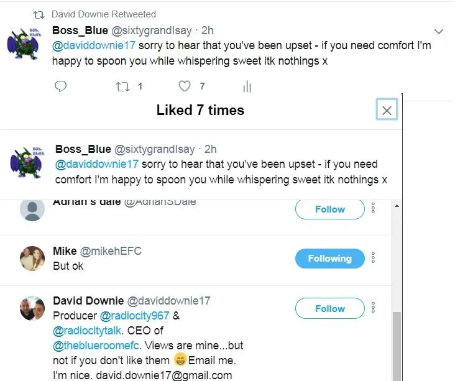View Mike's profile picture
This screenshot has height=381, width=455.
pos(32,259)
